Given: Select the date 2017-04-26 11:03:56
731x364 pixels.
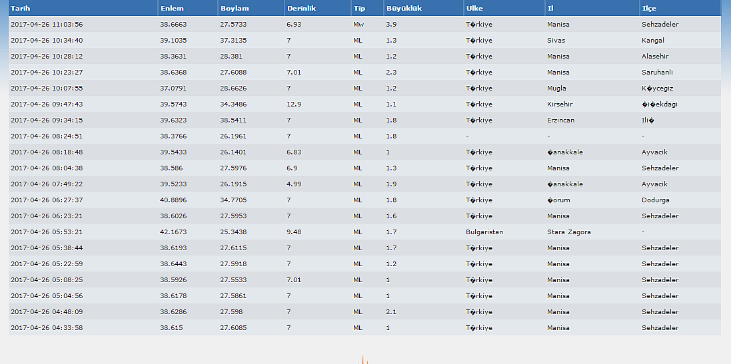Looking at the screenshot, I should (47, 24).
